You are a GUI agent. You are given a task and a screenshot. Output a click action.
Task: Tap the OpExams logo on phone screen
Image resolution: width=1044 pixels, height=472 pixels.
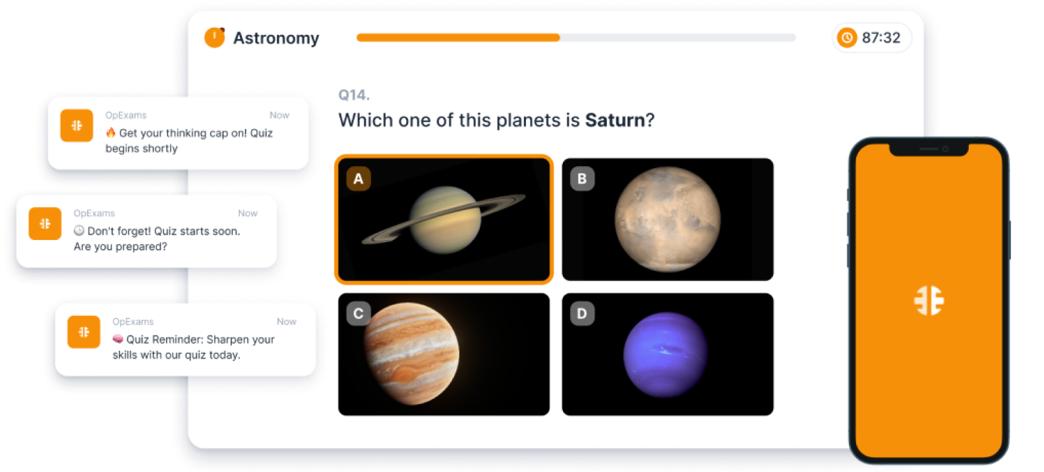point(929,301)
